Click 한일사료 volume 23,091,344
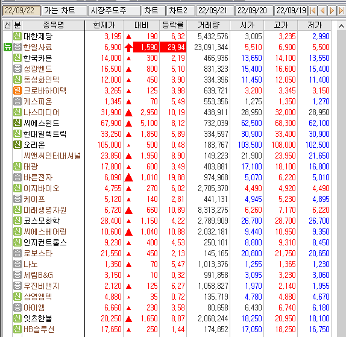 click(x=211, y=47)
